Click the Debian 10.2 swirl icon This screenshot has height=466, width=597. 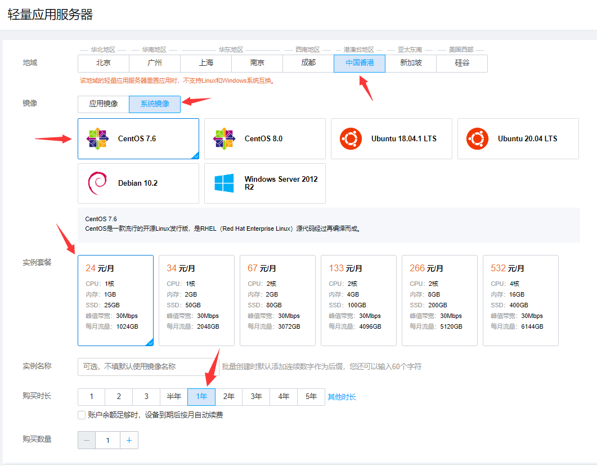97,183
